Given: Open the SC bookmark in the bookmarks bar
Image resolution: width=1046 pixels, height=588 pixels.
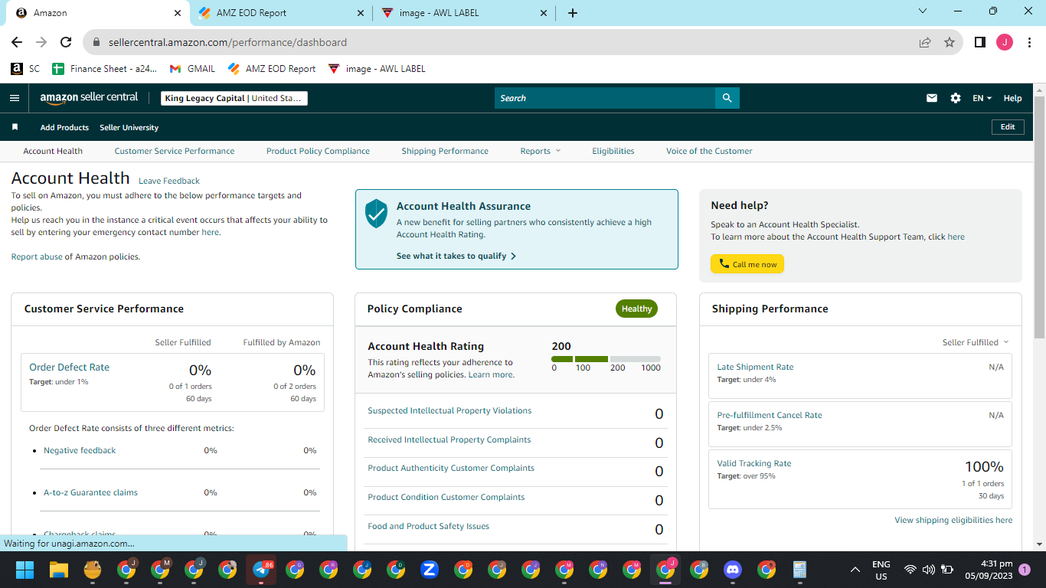Looking at the screenshot, I should click(x=25, y=69).
